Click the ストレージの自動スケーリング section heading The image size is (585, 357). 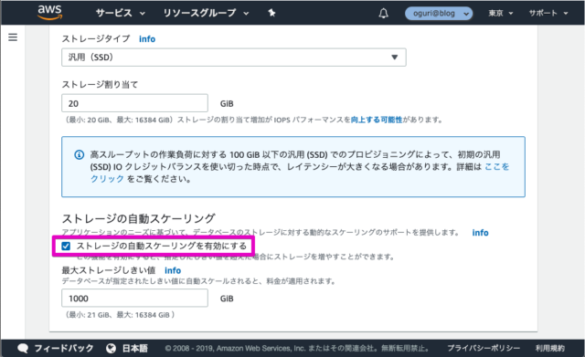[x=138, y=218]
